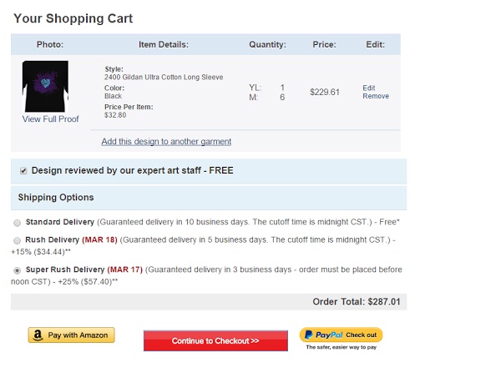Select the Super Rush Delivery radio button
Viewport: 501px width, 383px height.
[18, 270]
